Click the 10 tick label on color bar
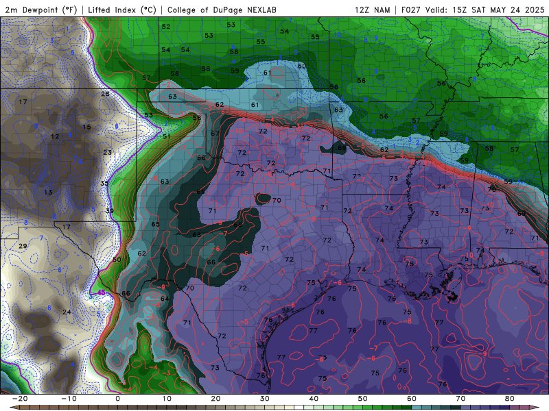Screen dimensions: 549x411 tap(167, 399)
